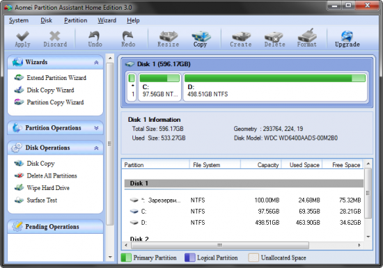Screen dimensions: 383x268
Task: Click the Delete partition toolbar icon
Action: click(x=274, y=37)
